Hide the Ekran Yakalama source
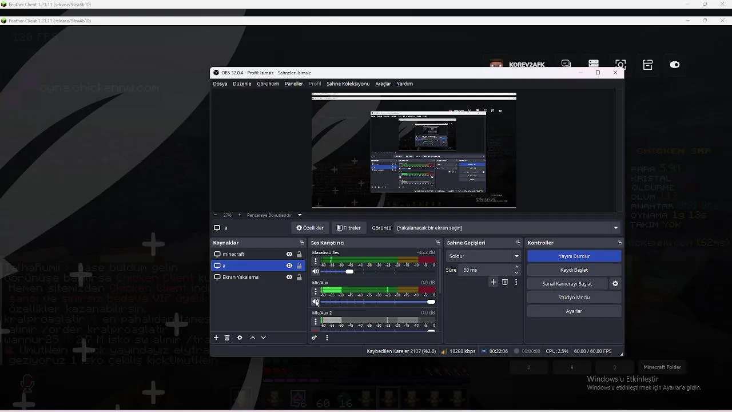Screen dimensions: 732x412 coord(289,277)
